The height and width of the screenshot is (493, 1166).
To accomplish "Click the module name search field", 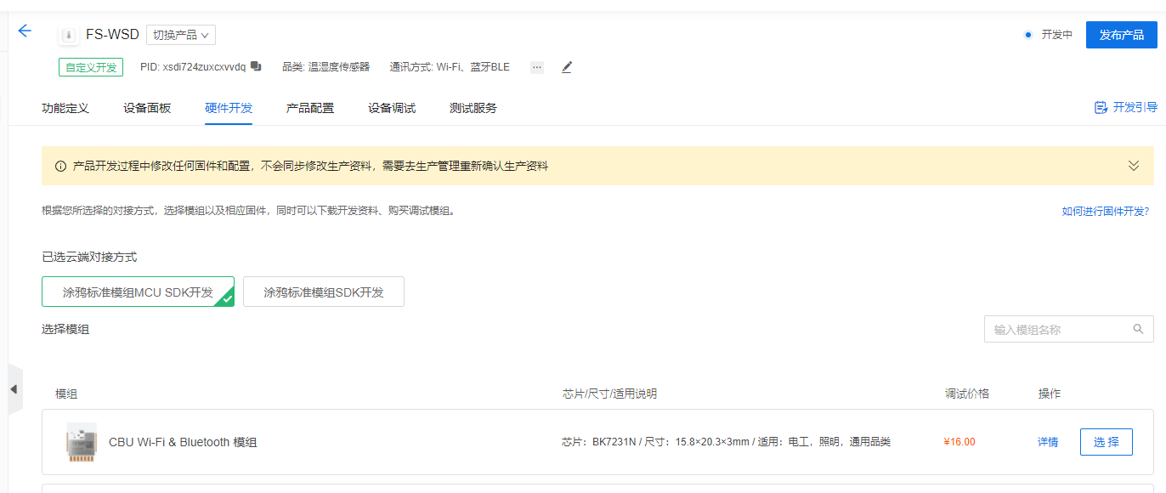I will click(1058, 329).
